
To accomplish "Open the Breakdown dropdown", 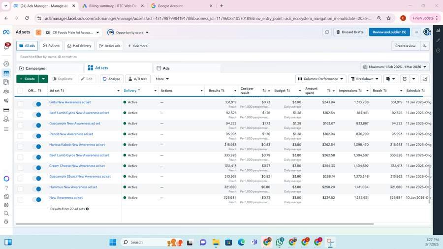I will click(365, 79).
